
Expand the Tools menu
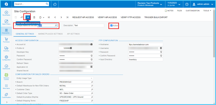click(207, 11)
